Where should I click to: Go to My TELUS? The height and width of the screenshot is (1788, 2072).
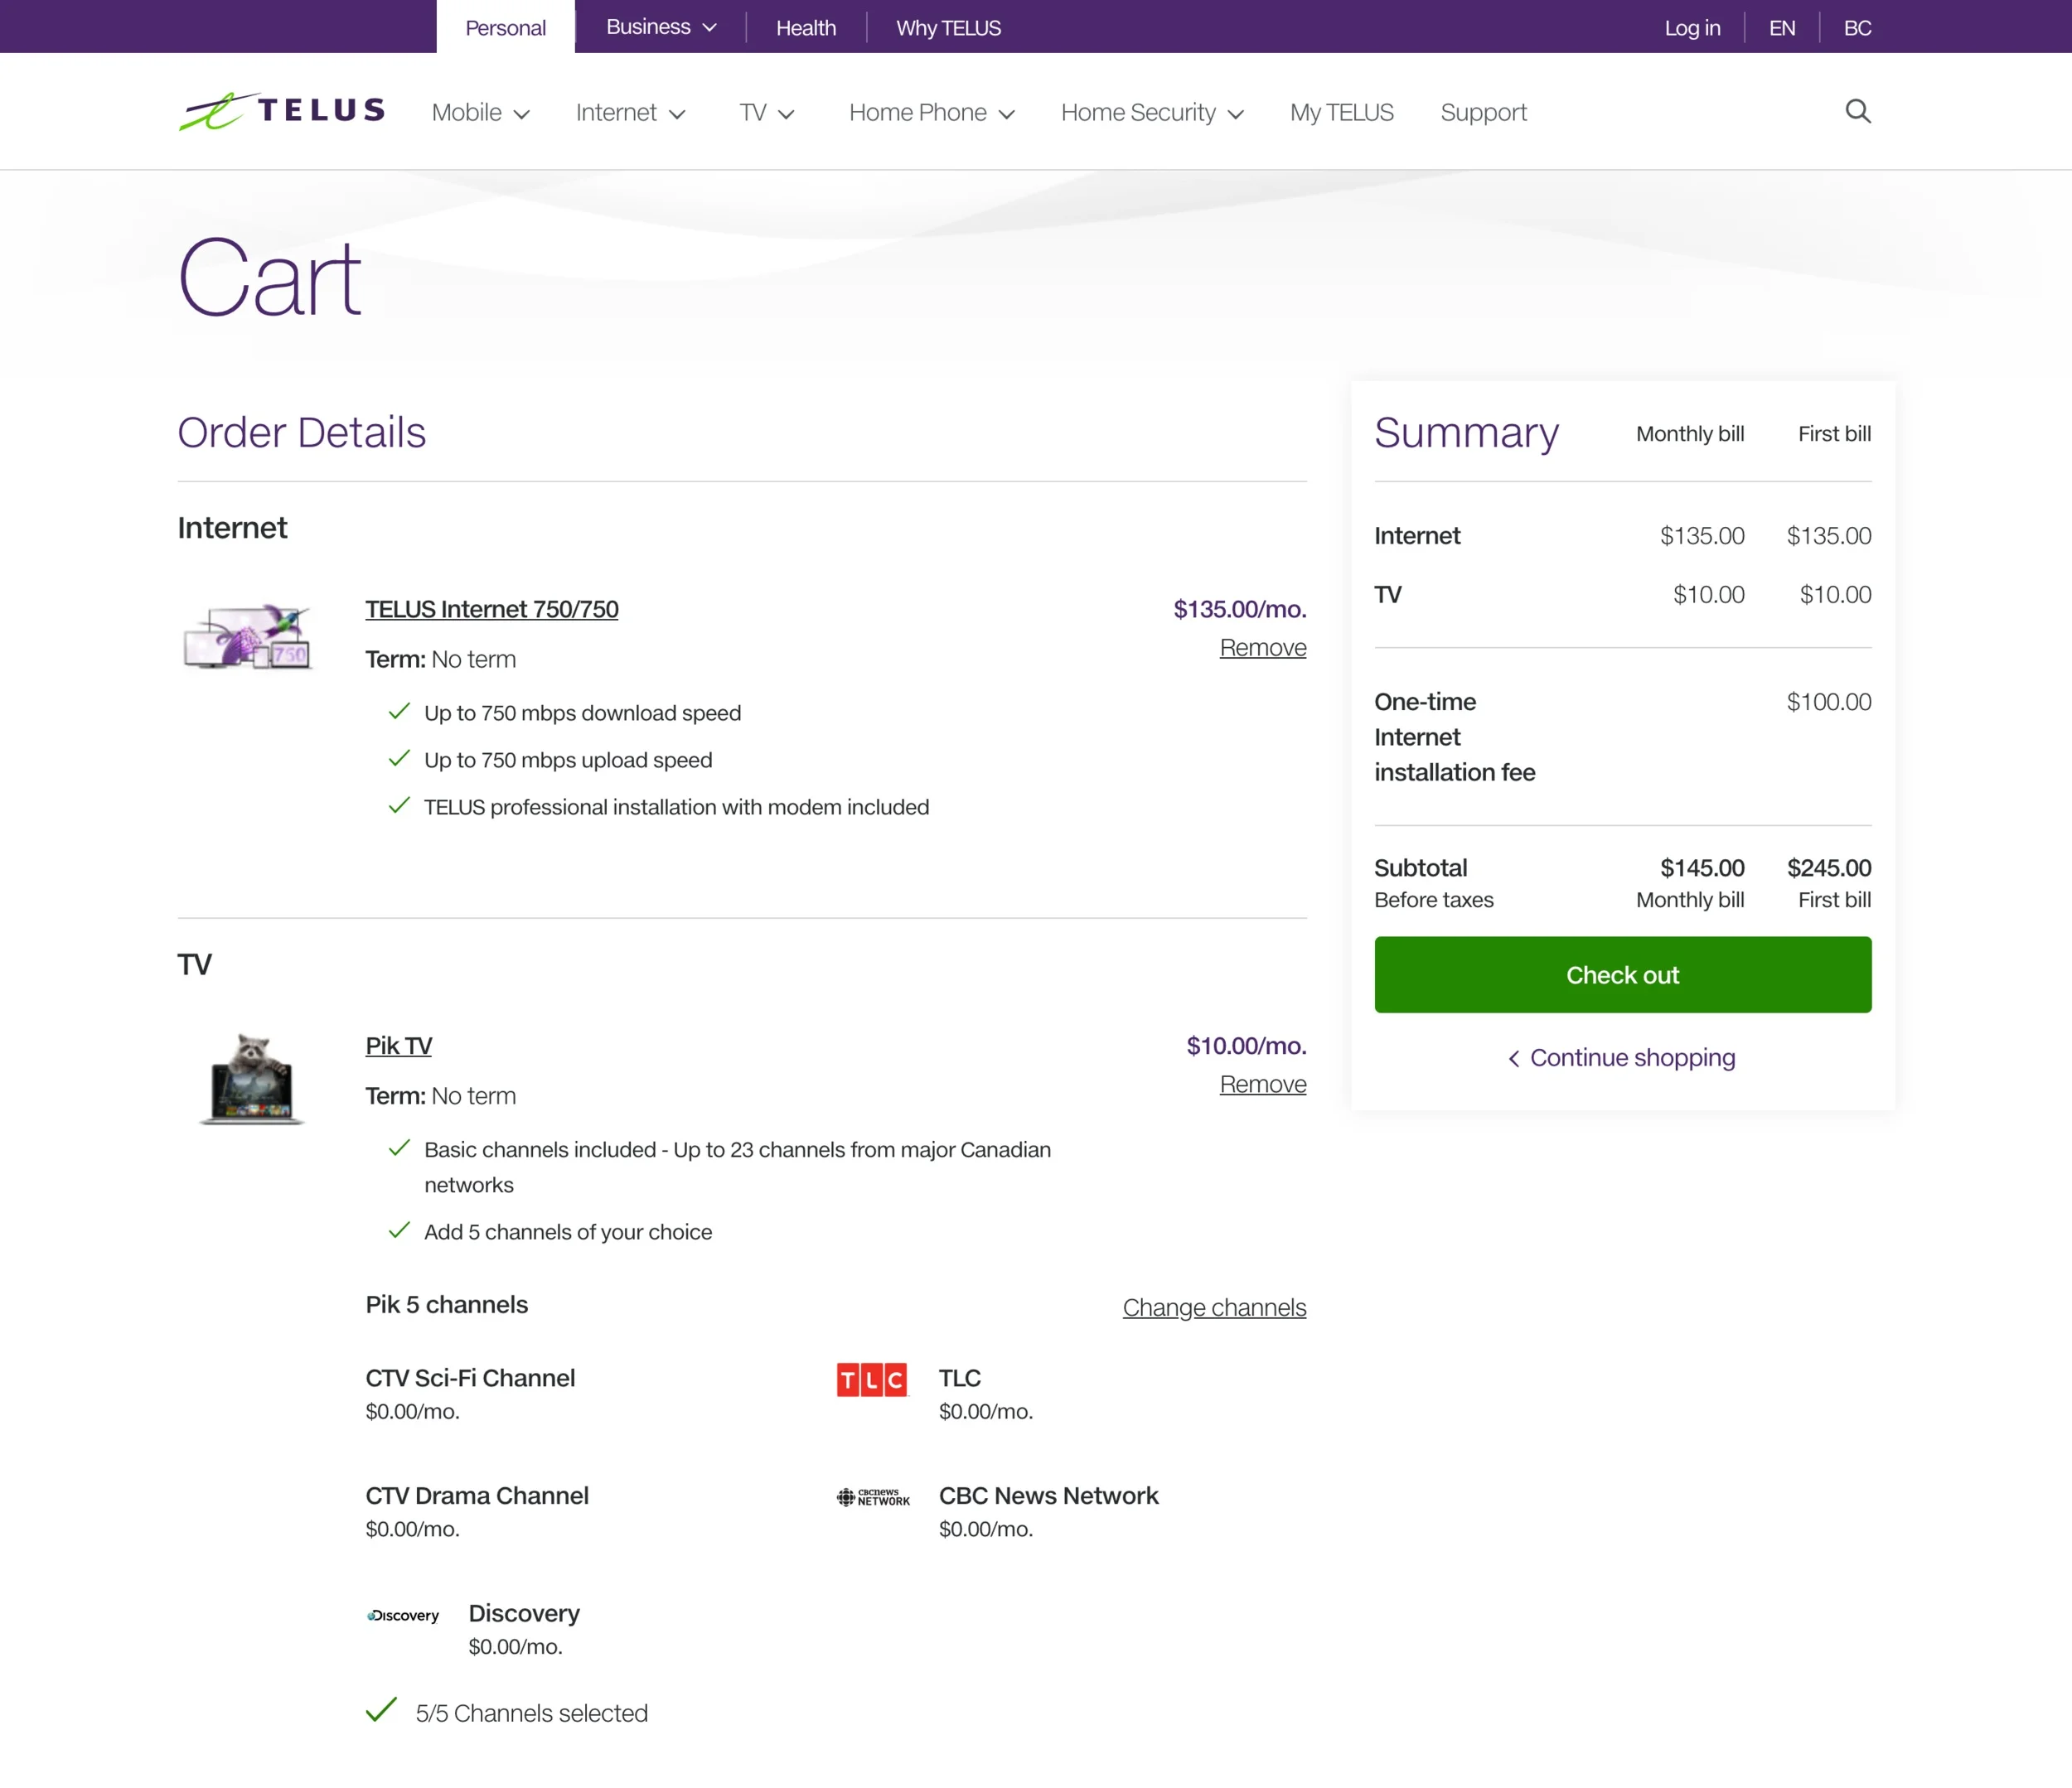click(1341, 113)
